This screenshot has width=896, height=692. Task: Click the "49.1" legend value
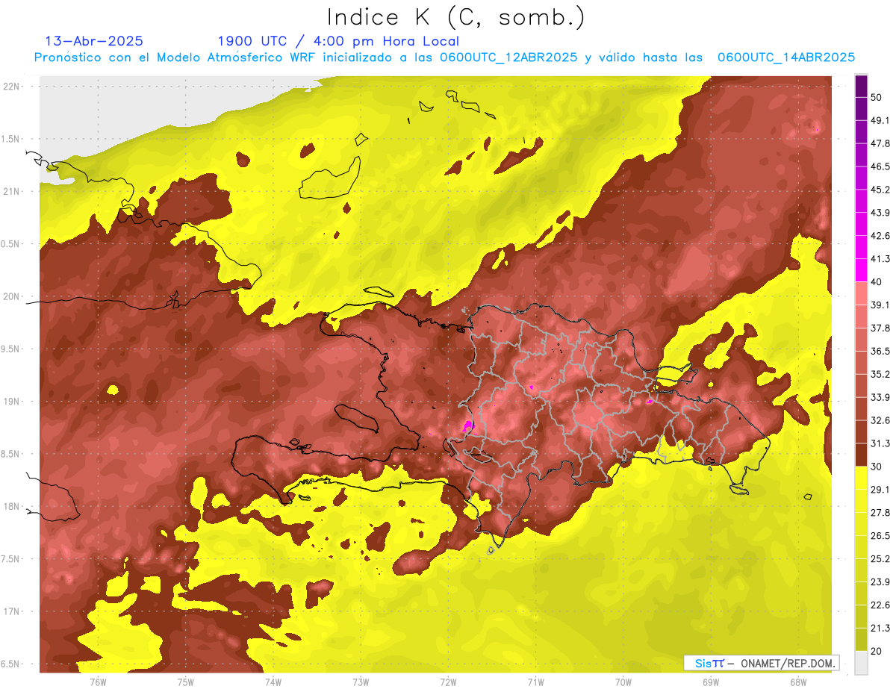[880, 120]
